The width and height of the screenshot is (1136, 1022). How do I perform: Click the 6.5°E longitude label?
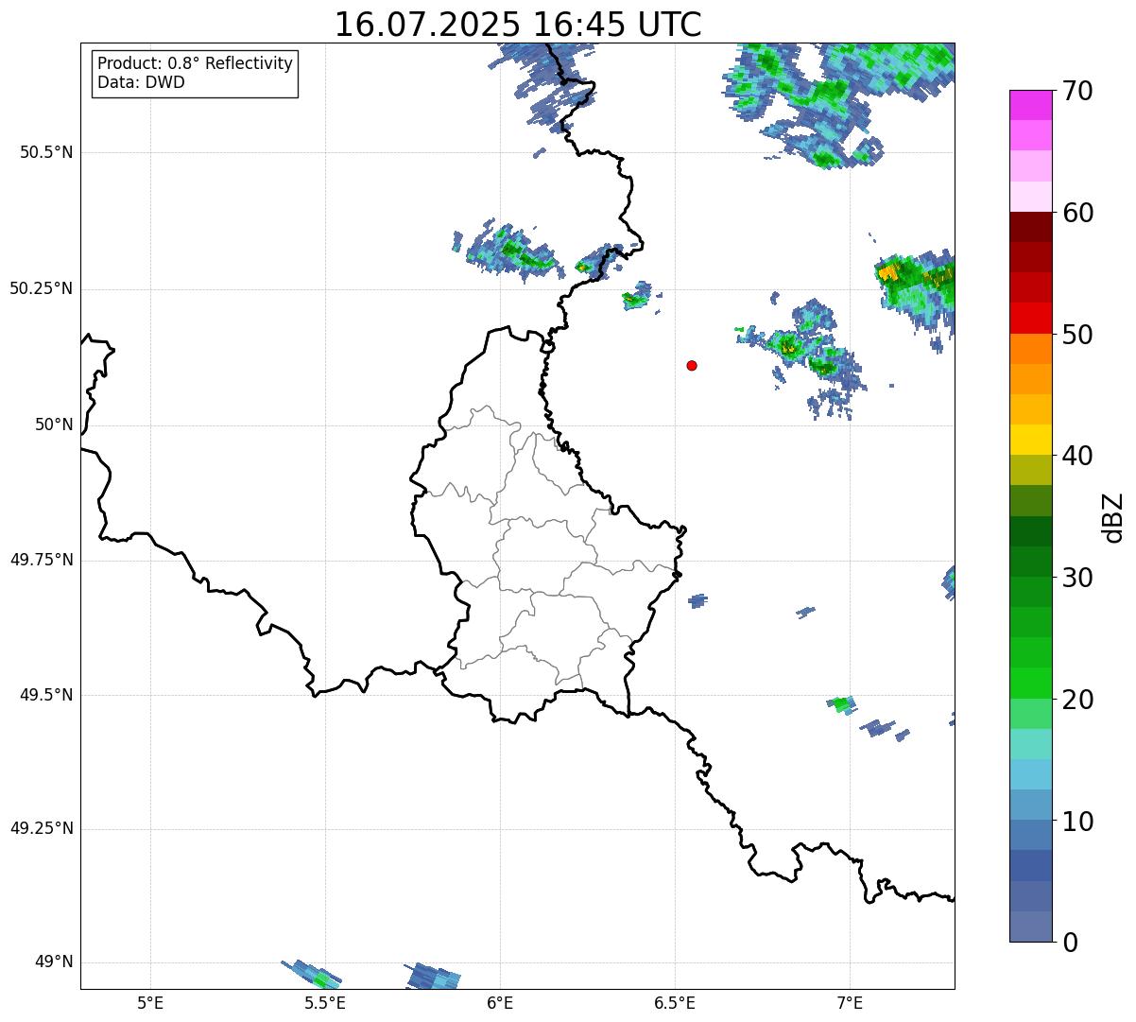(x=675, y=1002)
